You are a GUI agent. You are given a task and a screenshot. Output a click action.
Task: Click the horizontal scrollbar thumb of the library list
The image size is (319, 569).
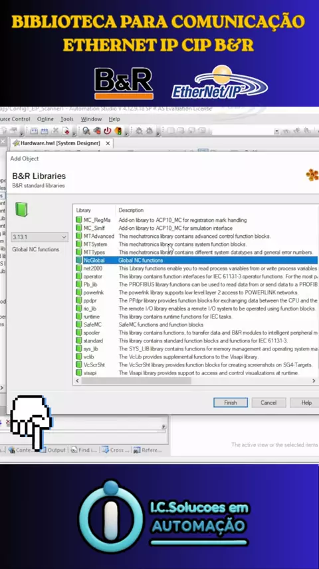click(x=136, y=380)
